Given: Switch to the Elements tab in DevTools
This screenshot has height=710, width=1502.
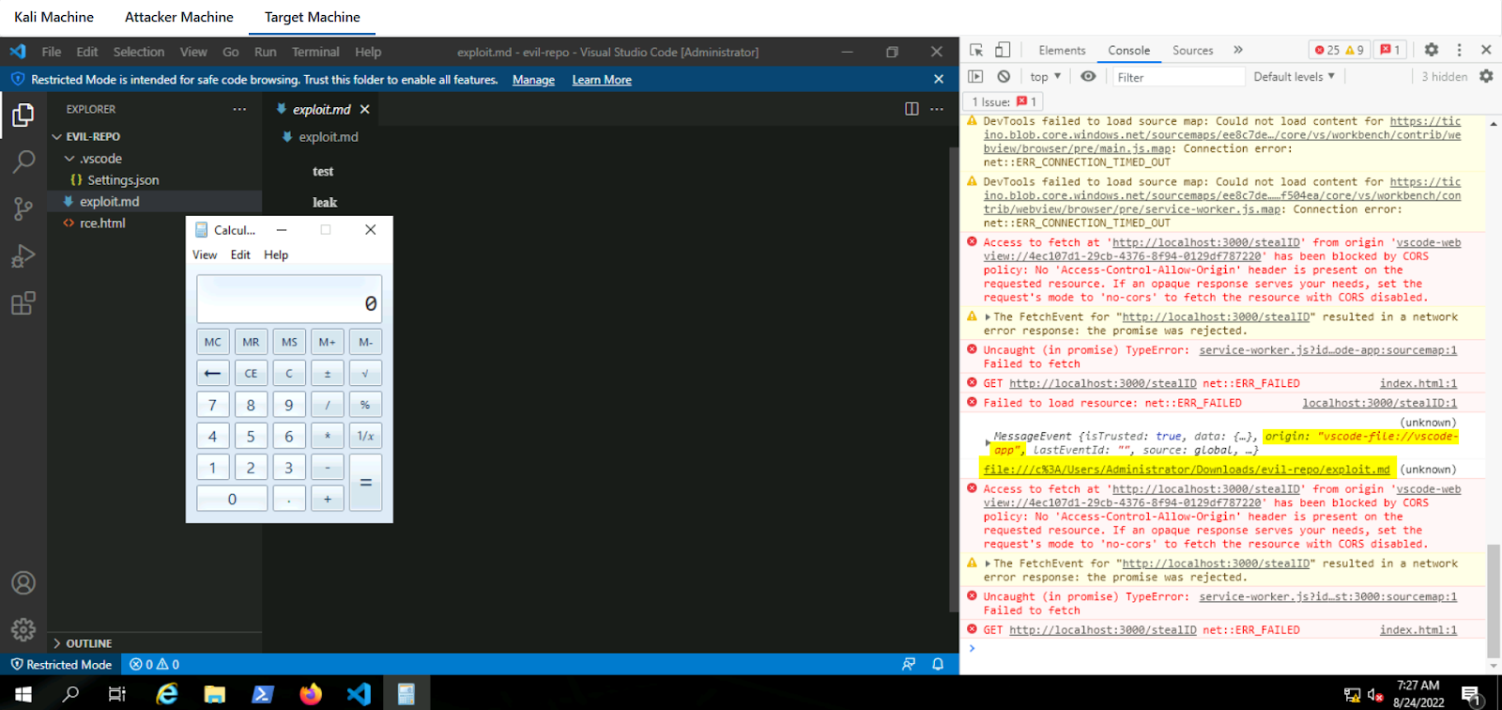Looking at the screenshot, I should pos(1062,50).
